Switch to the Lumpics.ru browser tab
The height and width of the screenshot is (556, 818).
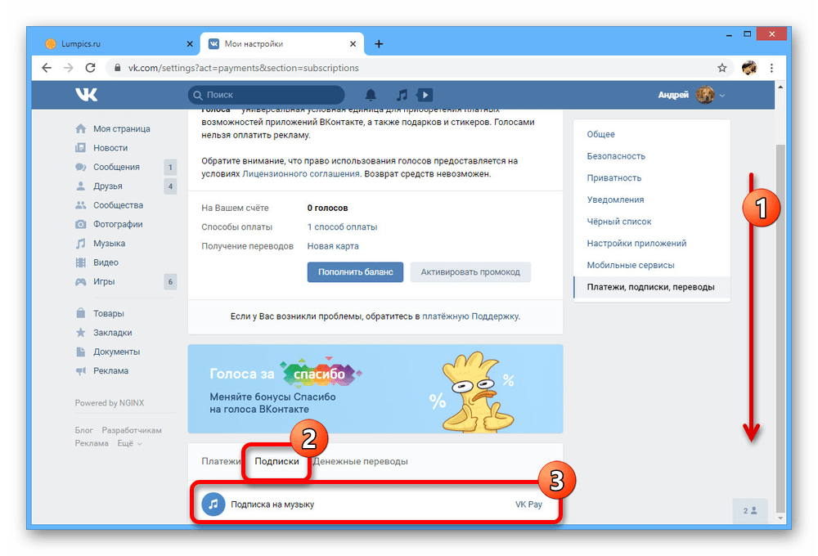pyautogui.click(x=119, y=44)
